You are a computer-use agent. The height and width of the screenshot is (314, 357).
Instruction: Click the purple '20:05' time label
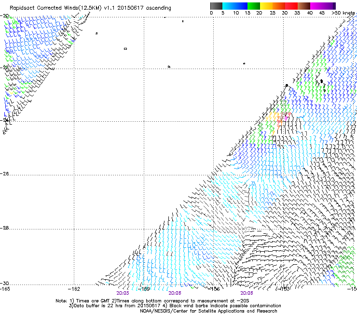coord(123,293)
